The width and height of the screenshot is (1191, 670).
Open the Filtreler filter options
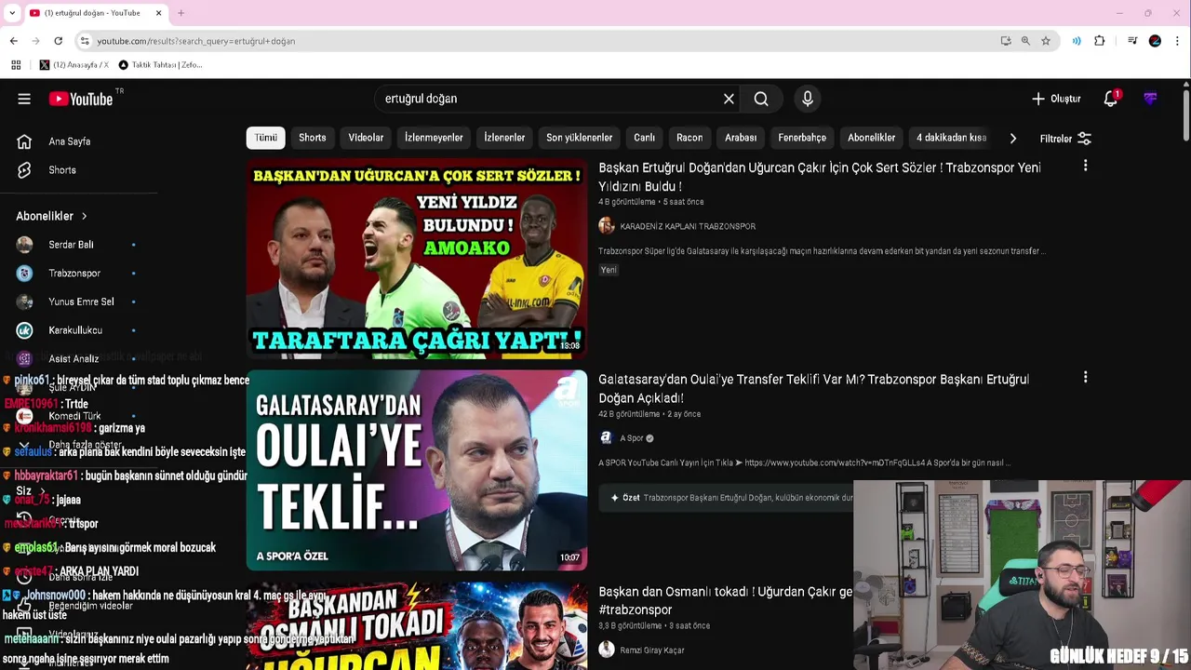click(x=1065, y=139)
